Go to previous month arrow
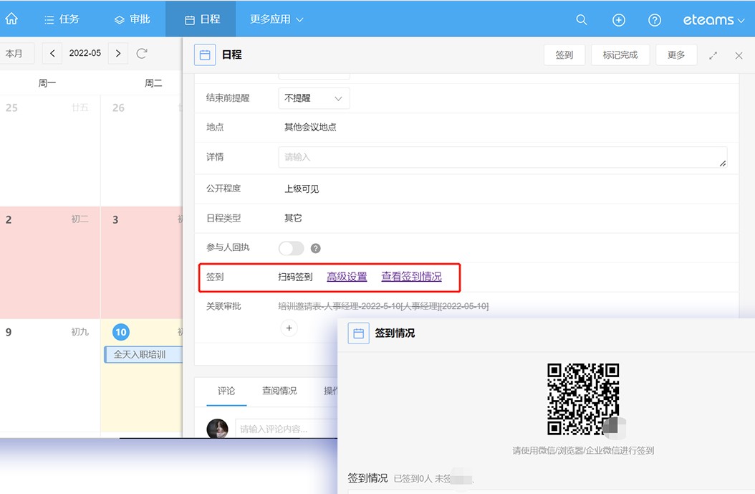This screenshot has height=494, width=755. click(52, 53)
